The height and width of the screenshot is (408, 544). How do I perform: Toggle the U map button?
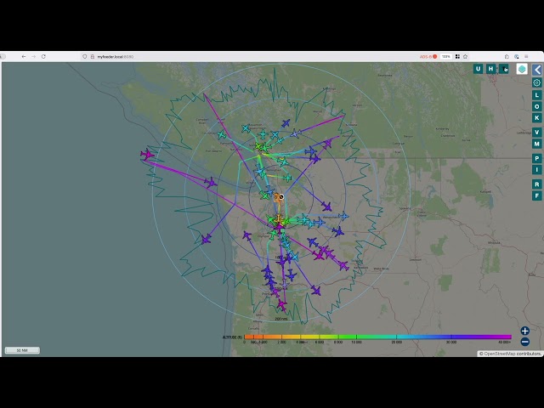pos(478,69)
